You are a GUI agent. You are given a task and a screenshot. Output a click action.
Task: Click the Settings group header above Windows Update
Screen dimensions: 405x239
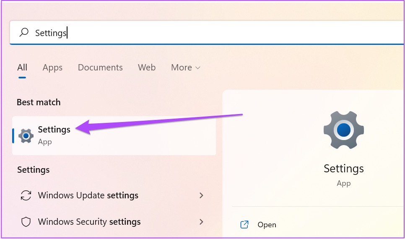pos(33,170)
